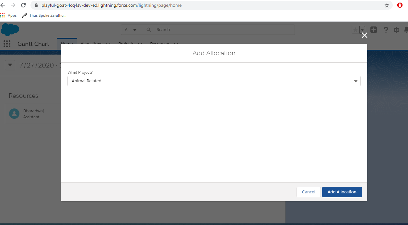Go back in browser

(3, 5)
